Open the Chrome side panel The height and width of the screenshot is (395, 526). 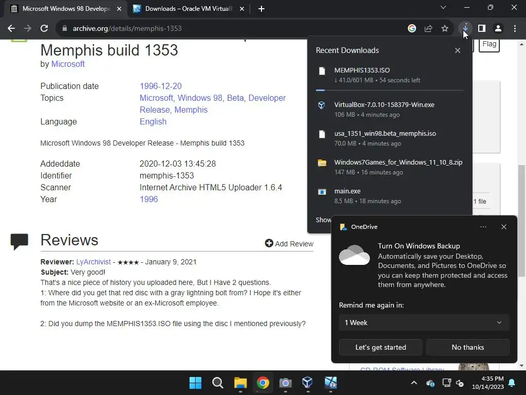[482, 29]
